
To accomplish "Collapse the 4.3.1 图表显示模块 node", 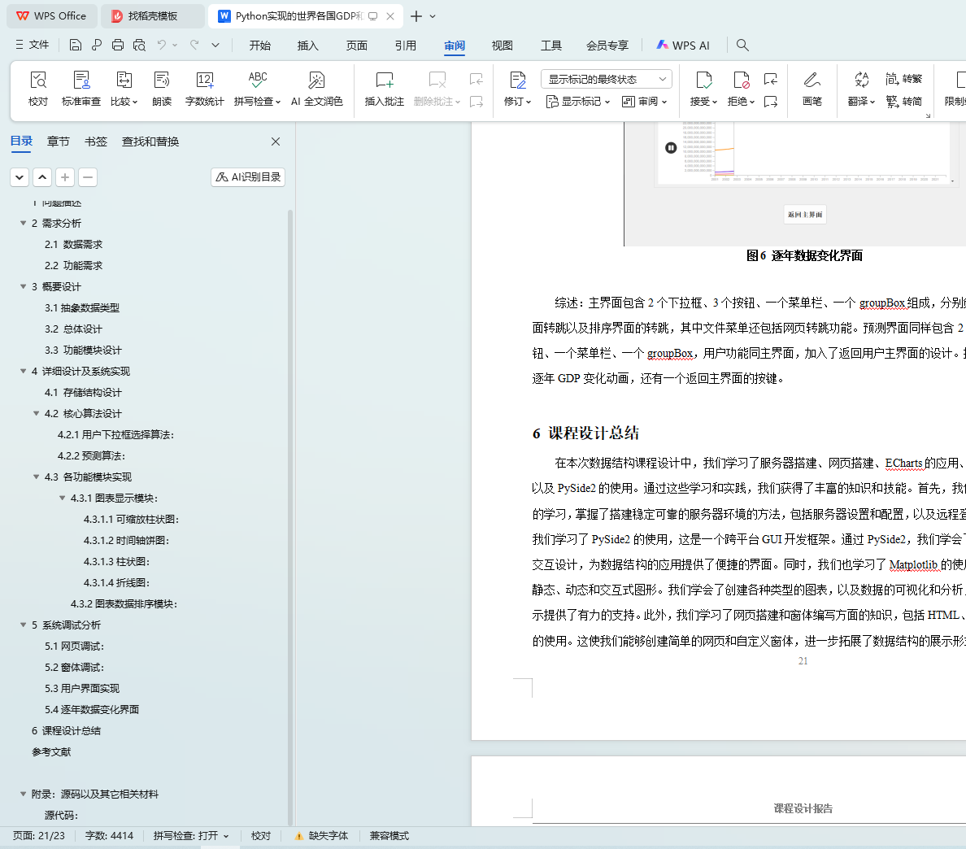I will [x=63, y=498].
